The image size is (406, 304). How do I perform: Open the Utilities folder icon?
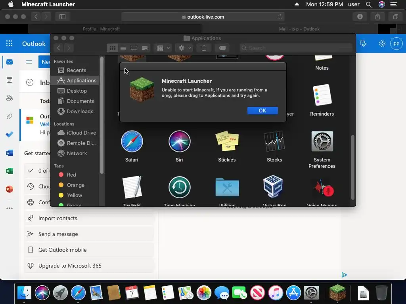(x=227, y=187)
